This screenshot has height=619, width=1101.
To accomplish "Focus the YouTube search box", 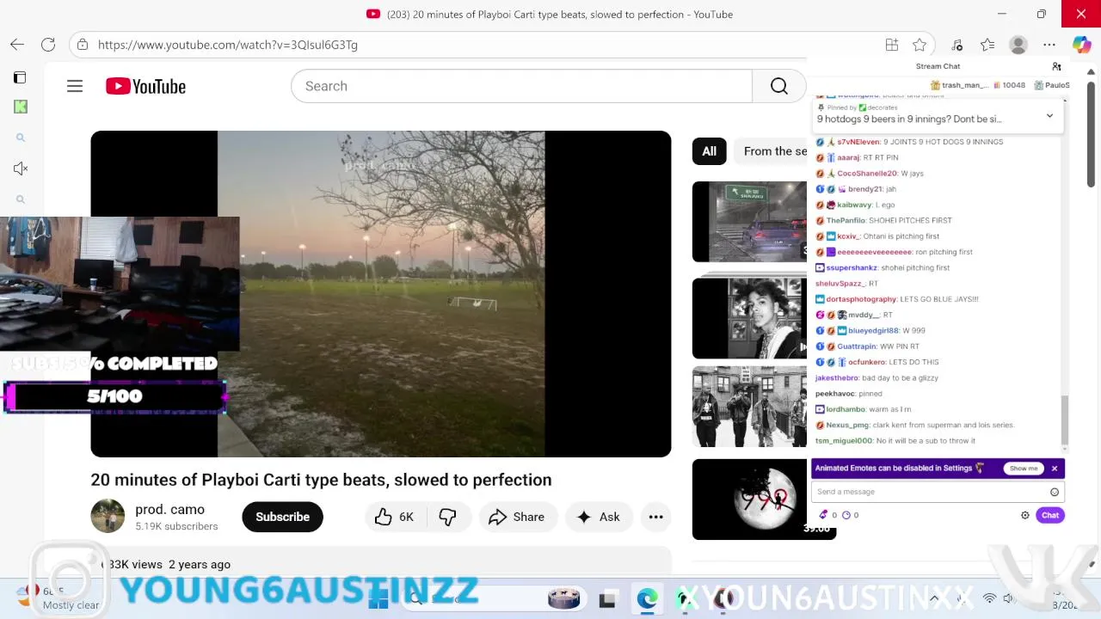I will 521,86.
